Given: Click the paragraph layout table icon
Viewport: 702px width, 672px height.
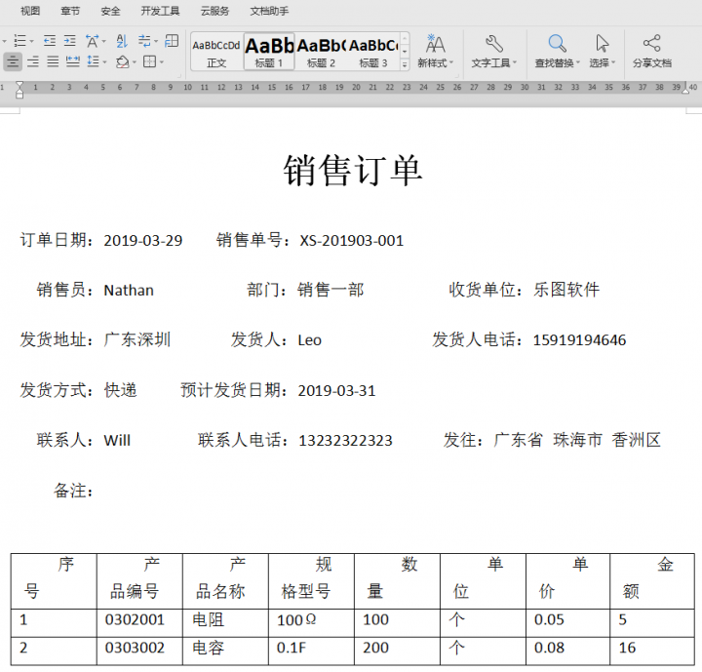Looking at the screenshot, I should point(172,41).
